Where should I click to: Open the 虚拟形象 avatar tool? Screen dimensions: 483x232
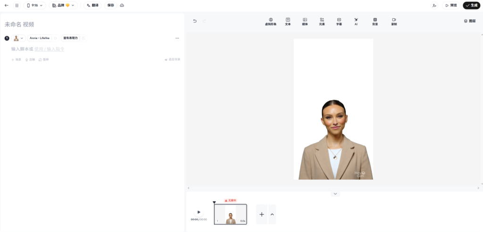271,21
